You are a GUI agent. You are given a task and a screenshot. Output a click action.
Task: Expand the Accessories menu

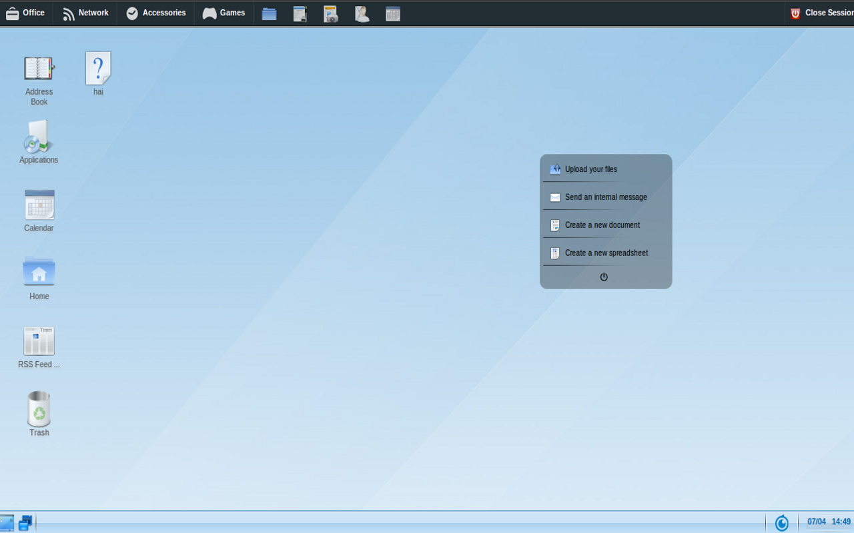155,13
